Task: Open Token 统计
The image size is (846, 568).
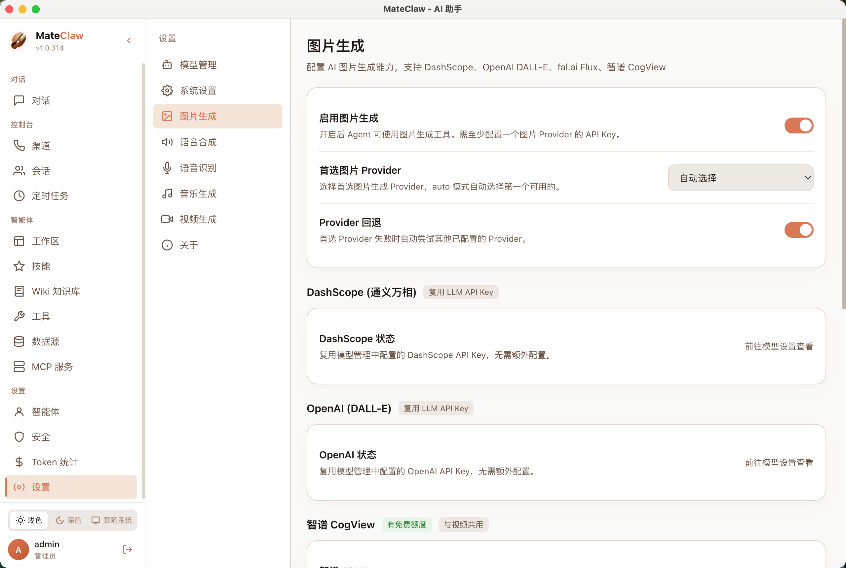Action: click(x=55, y=462)
